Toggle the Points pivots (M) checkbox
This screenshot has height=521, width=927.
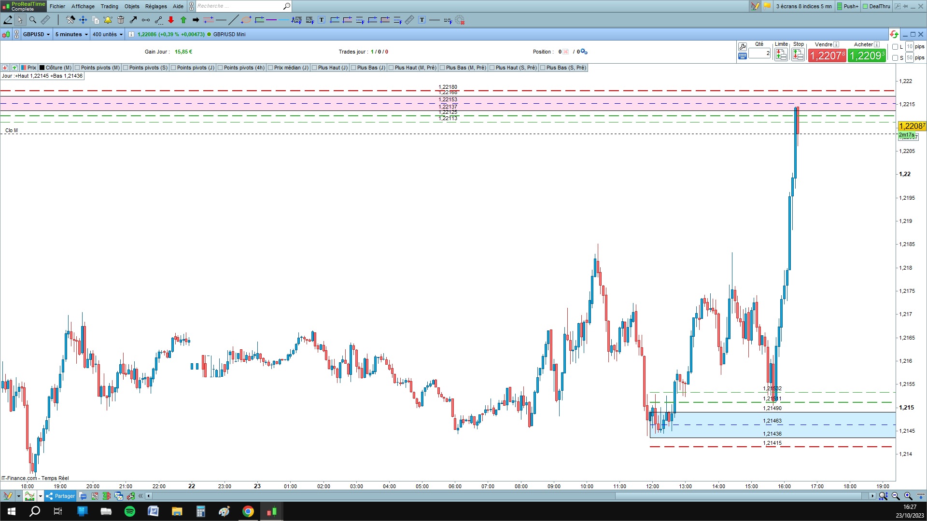(77, 68)
